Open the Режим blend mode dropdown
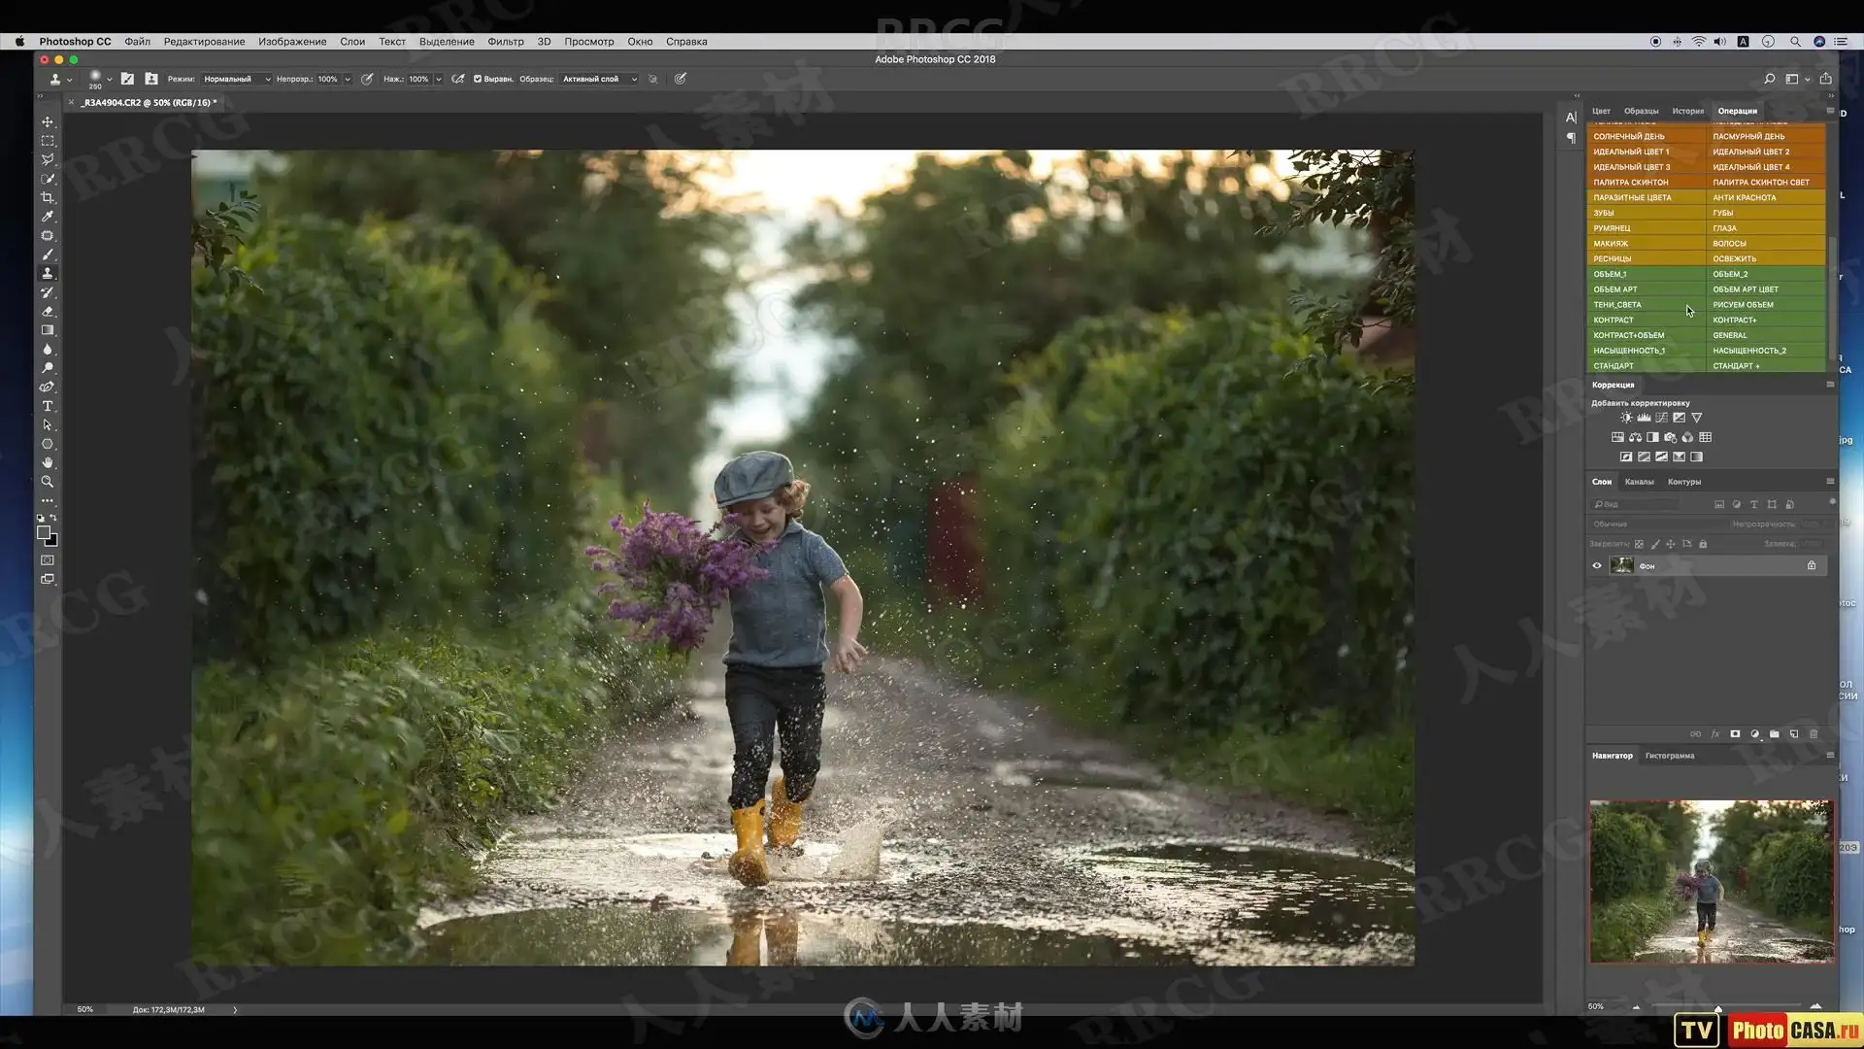The image size is (1864, 1049). click(236, 79)
